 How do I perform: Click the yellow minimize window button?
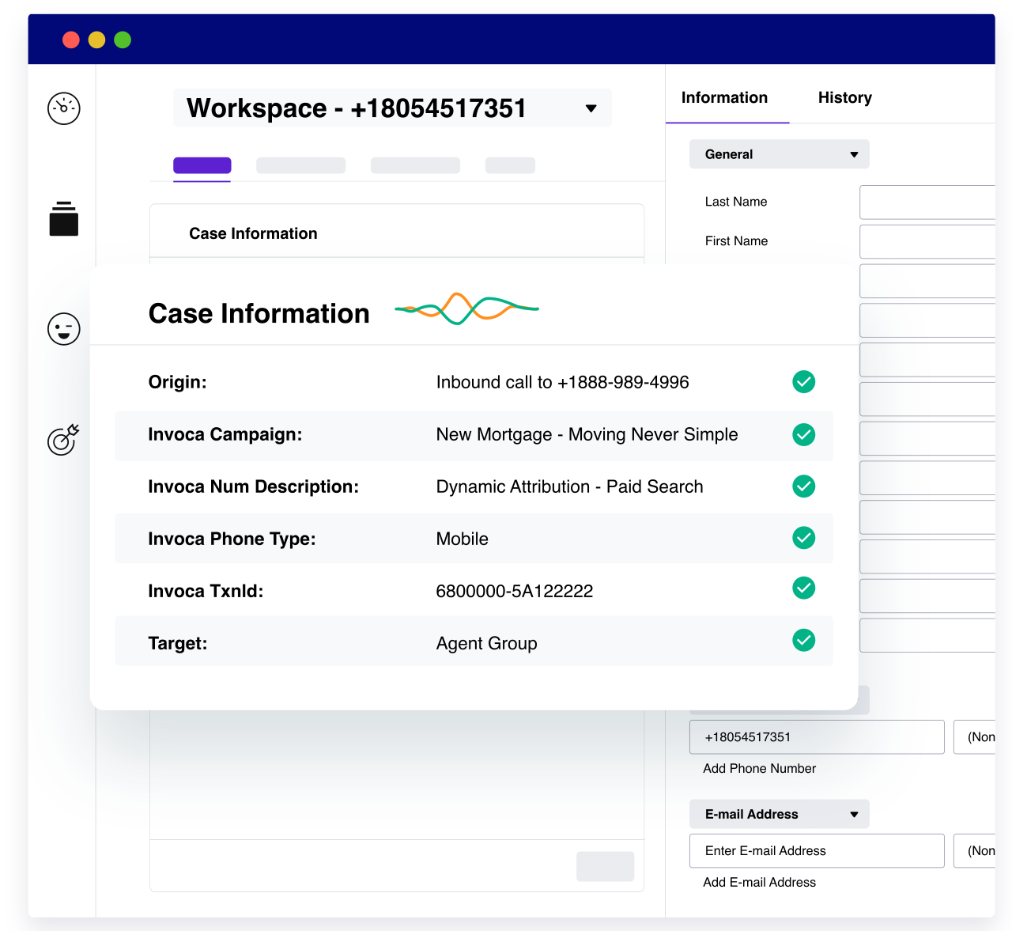[96, 40]
